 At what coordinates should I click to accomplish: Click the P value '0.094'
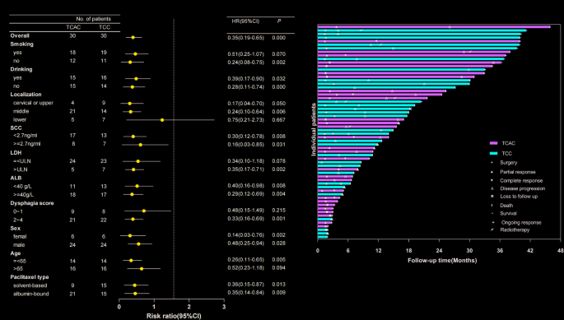[x=279, y=268]
